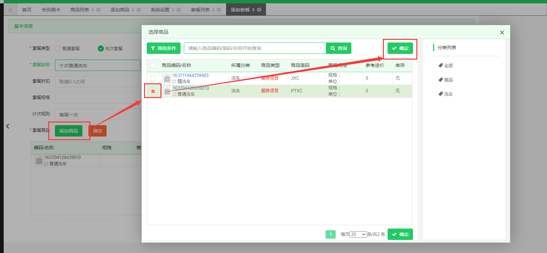The height and width of the screenshot is (253, 547).
Task: Pin the 商品列表 tab
Action: [x=93, y=10]
